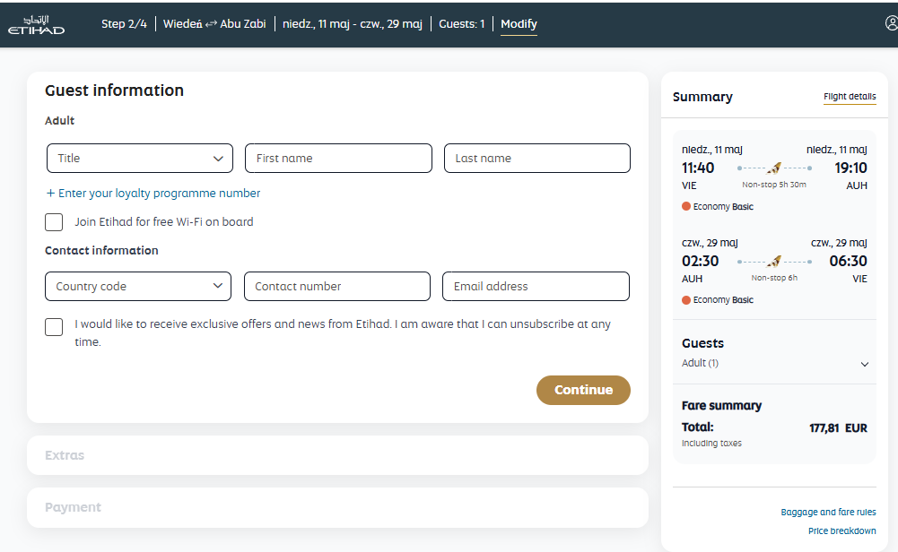Click Guests: 1 in the header
This screenshot has height=552, width=898.
(x=462, y=24)
